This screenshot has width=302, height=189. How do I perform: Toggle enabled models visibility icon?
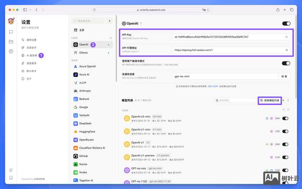click(x=284, y=110)
